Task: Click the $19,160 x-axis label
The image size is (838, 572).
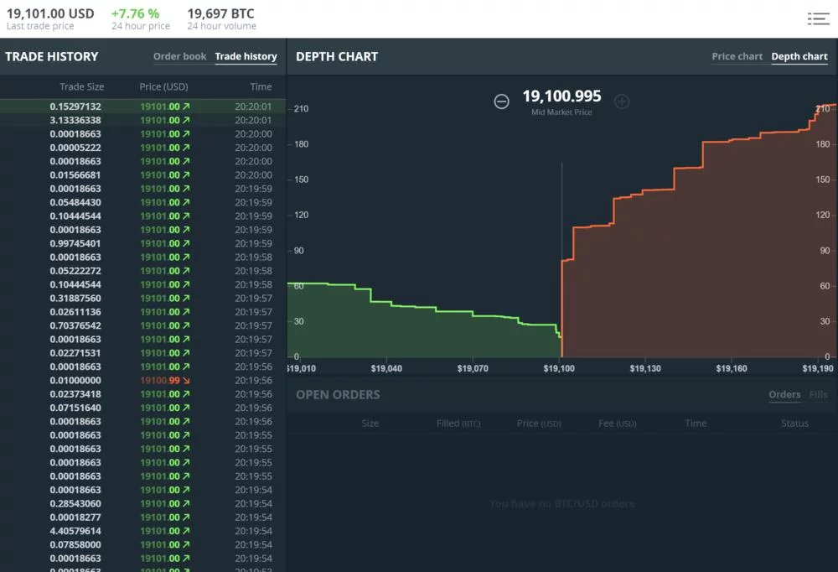Action: [x=732, y=369]
